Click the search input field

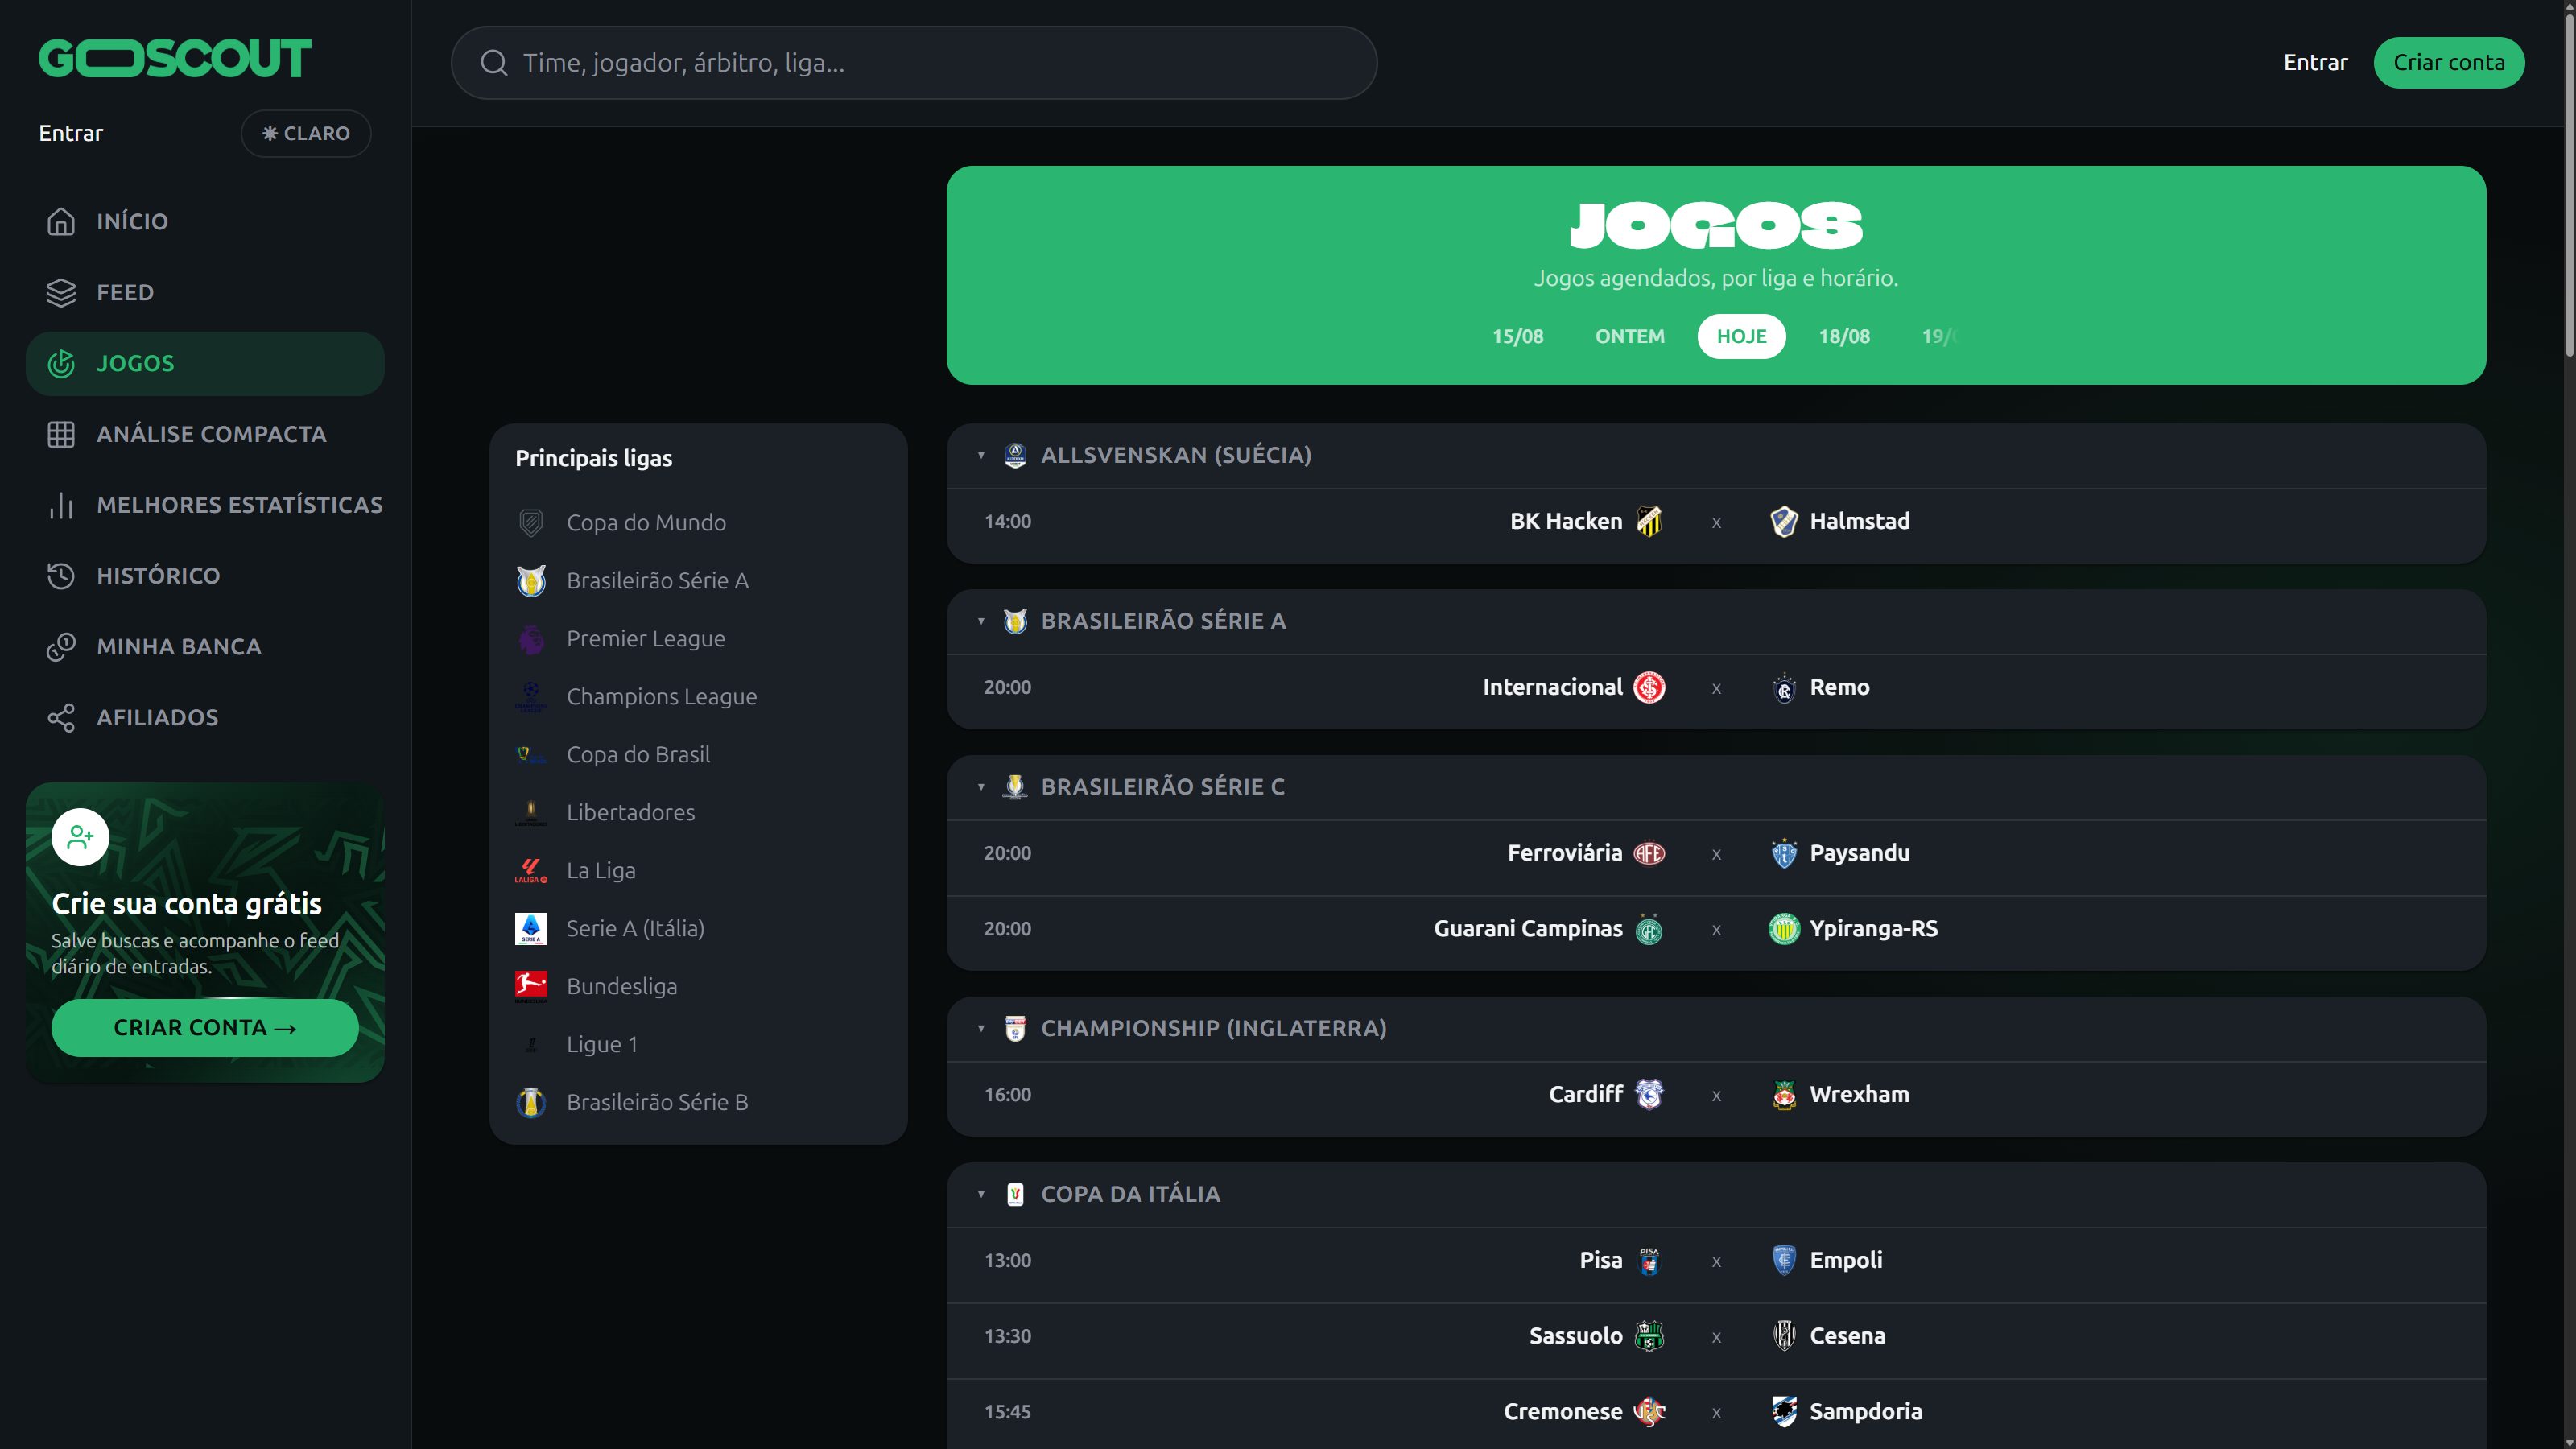click(914, 63)
